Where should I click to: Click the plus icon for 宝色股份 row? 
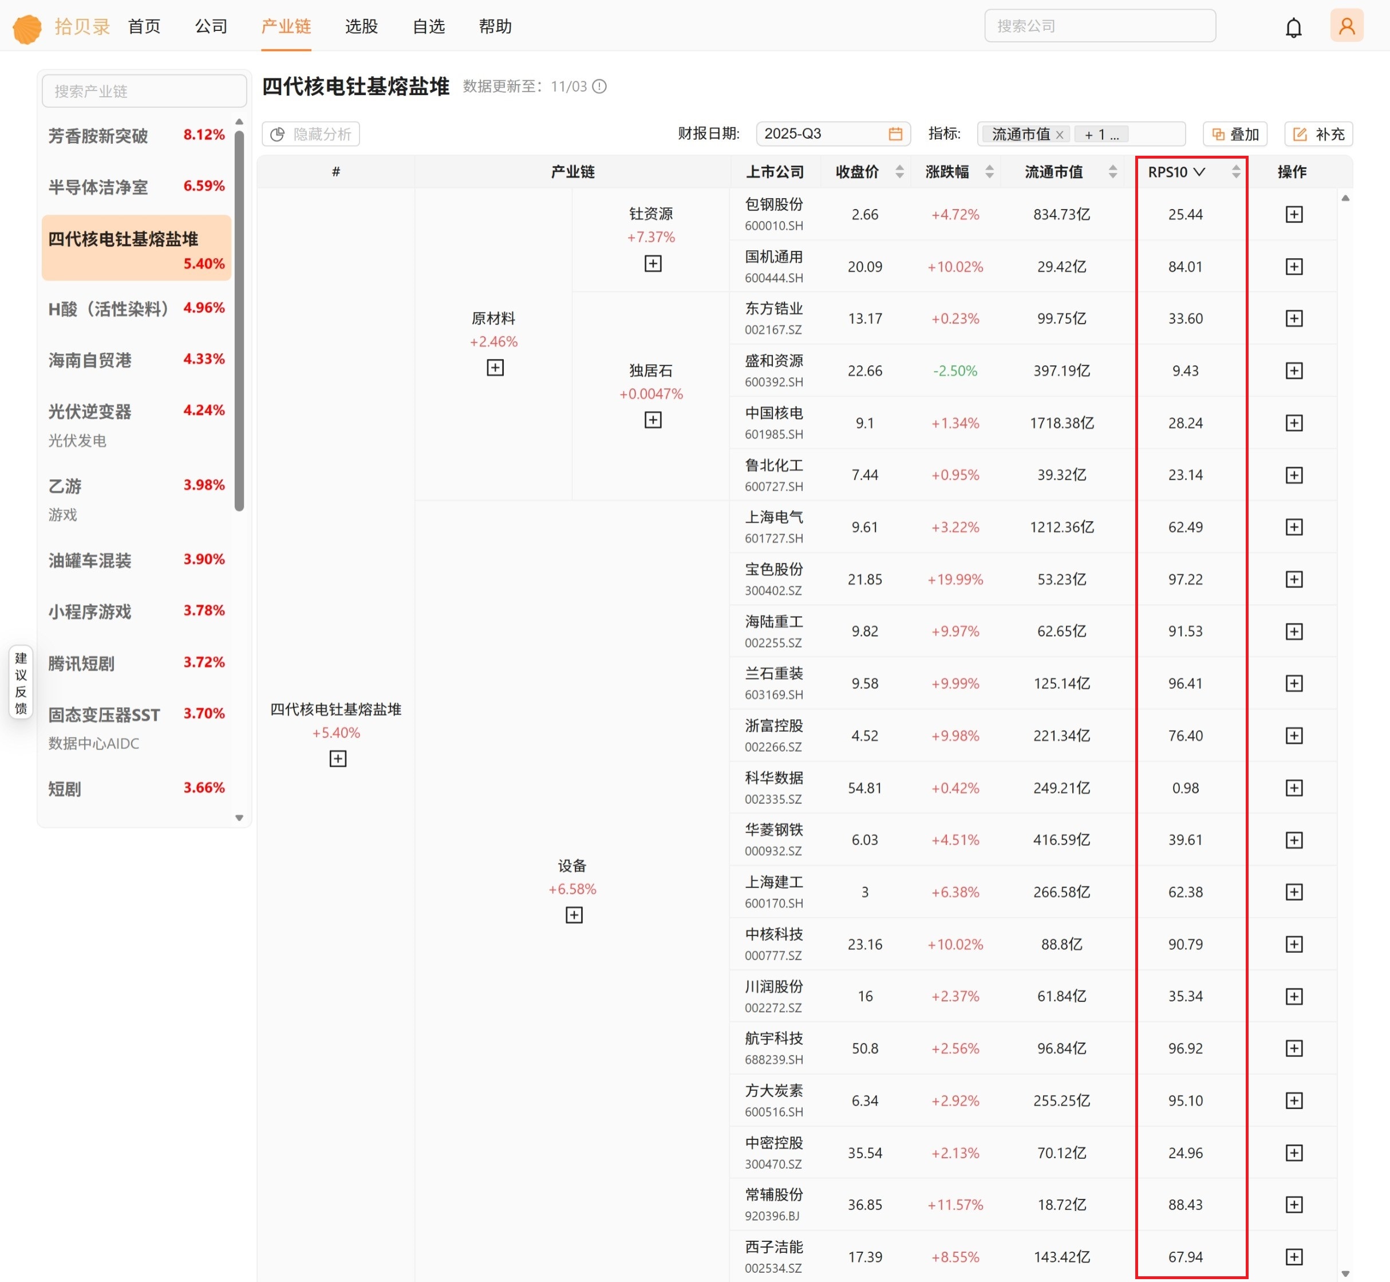tap(1294, 579)
